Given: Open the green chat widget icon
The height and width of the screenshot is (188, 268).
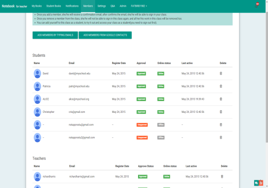Looking at the screenshot, I should (x=256, y=183).
